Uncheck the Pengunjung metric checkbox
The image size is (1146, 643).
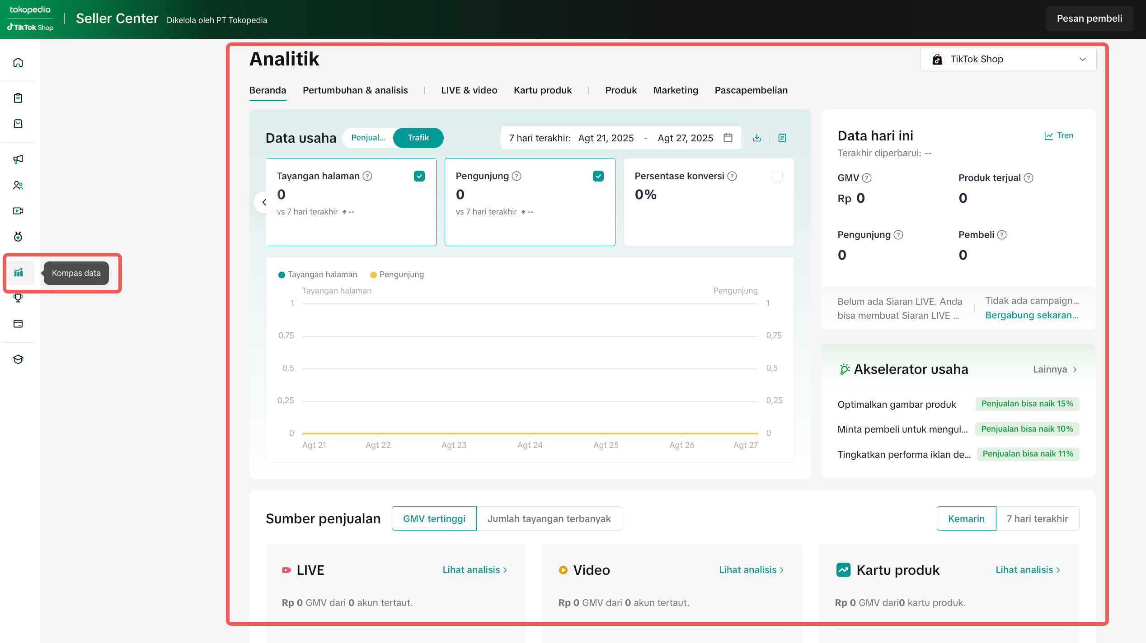coord(598,176)
